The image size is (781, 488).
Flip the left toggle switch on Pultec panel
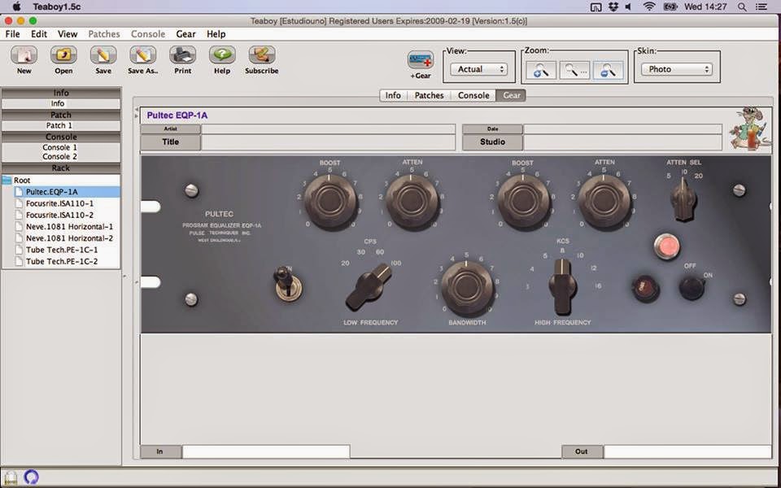[287, 285]
